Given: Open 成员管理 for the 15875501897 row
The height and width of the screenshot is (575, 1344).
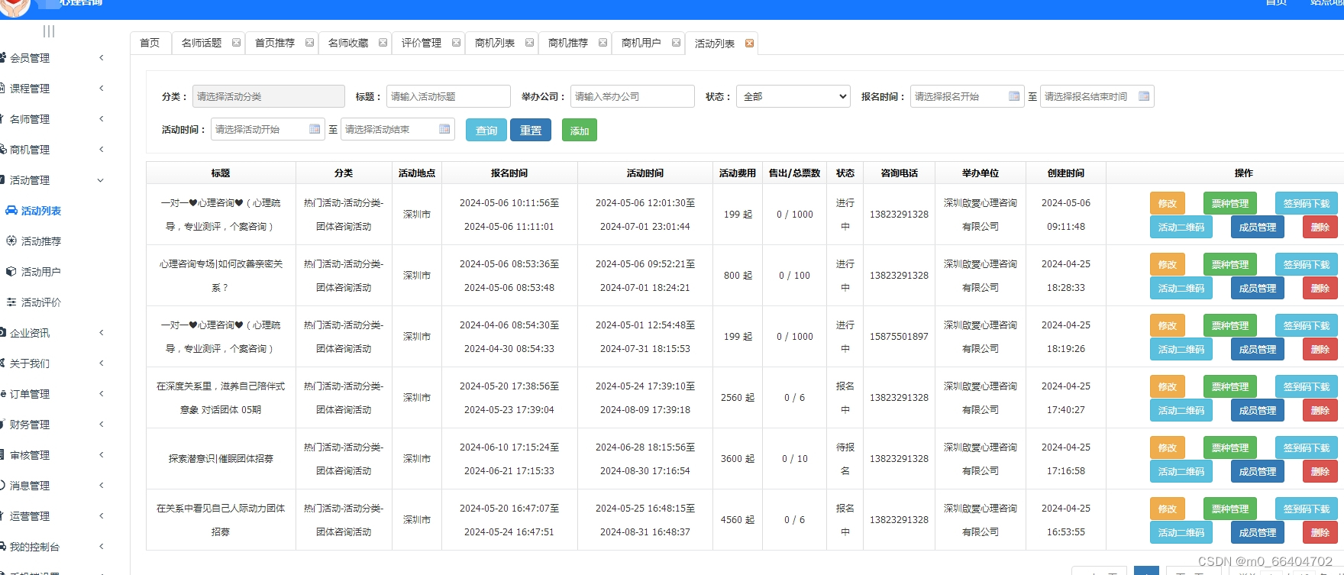Looking at the screenshot, I should click(x=1258, y=349).
